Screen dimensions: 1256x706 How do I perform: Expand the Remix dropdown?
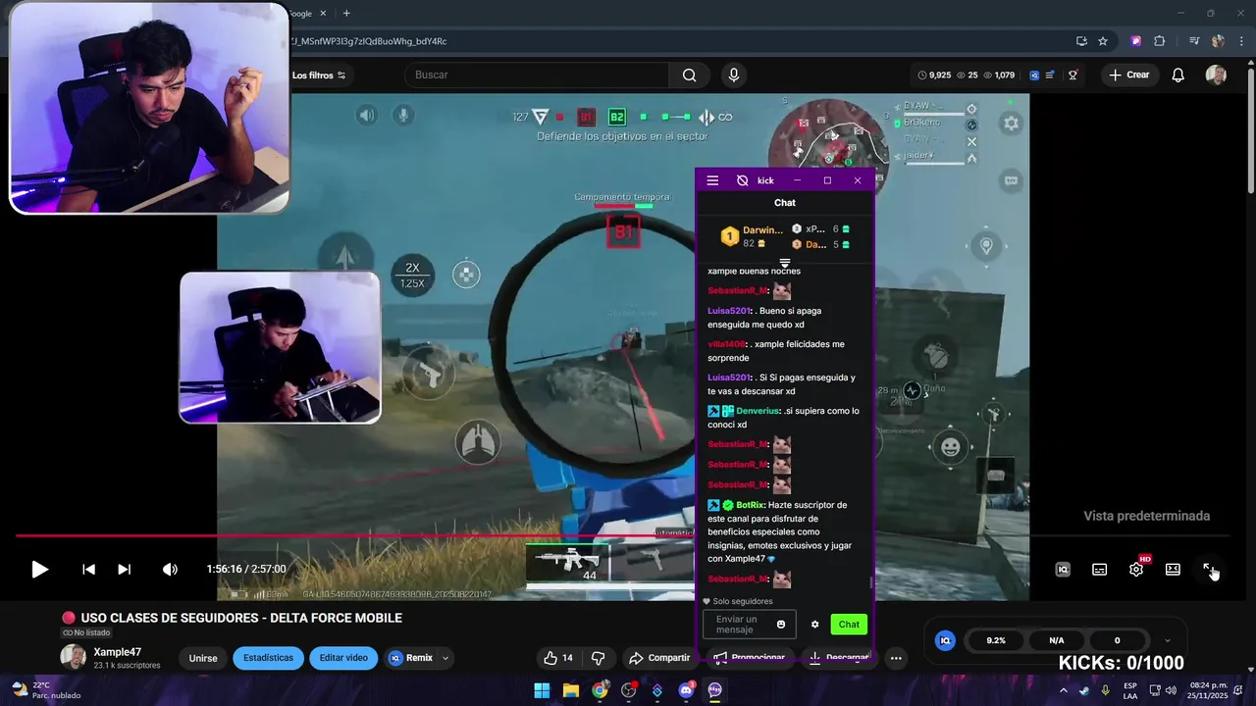pos(445,658)
